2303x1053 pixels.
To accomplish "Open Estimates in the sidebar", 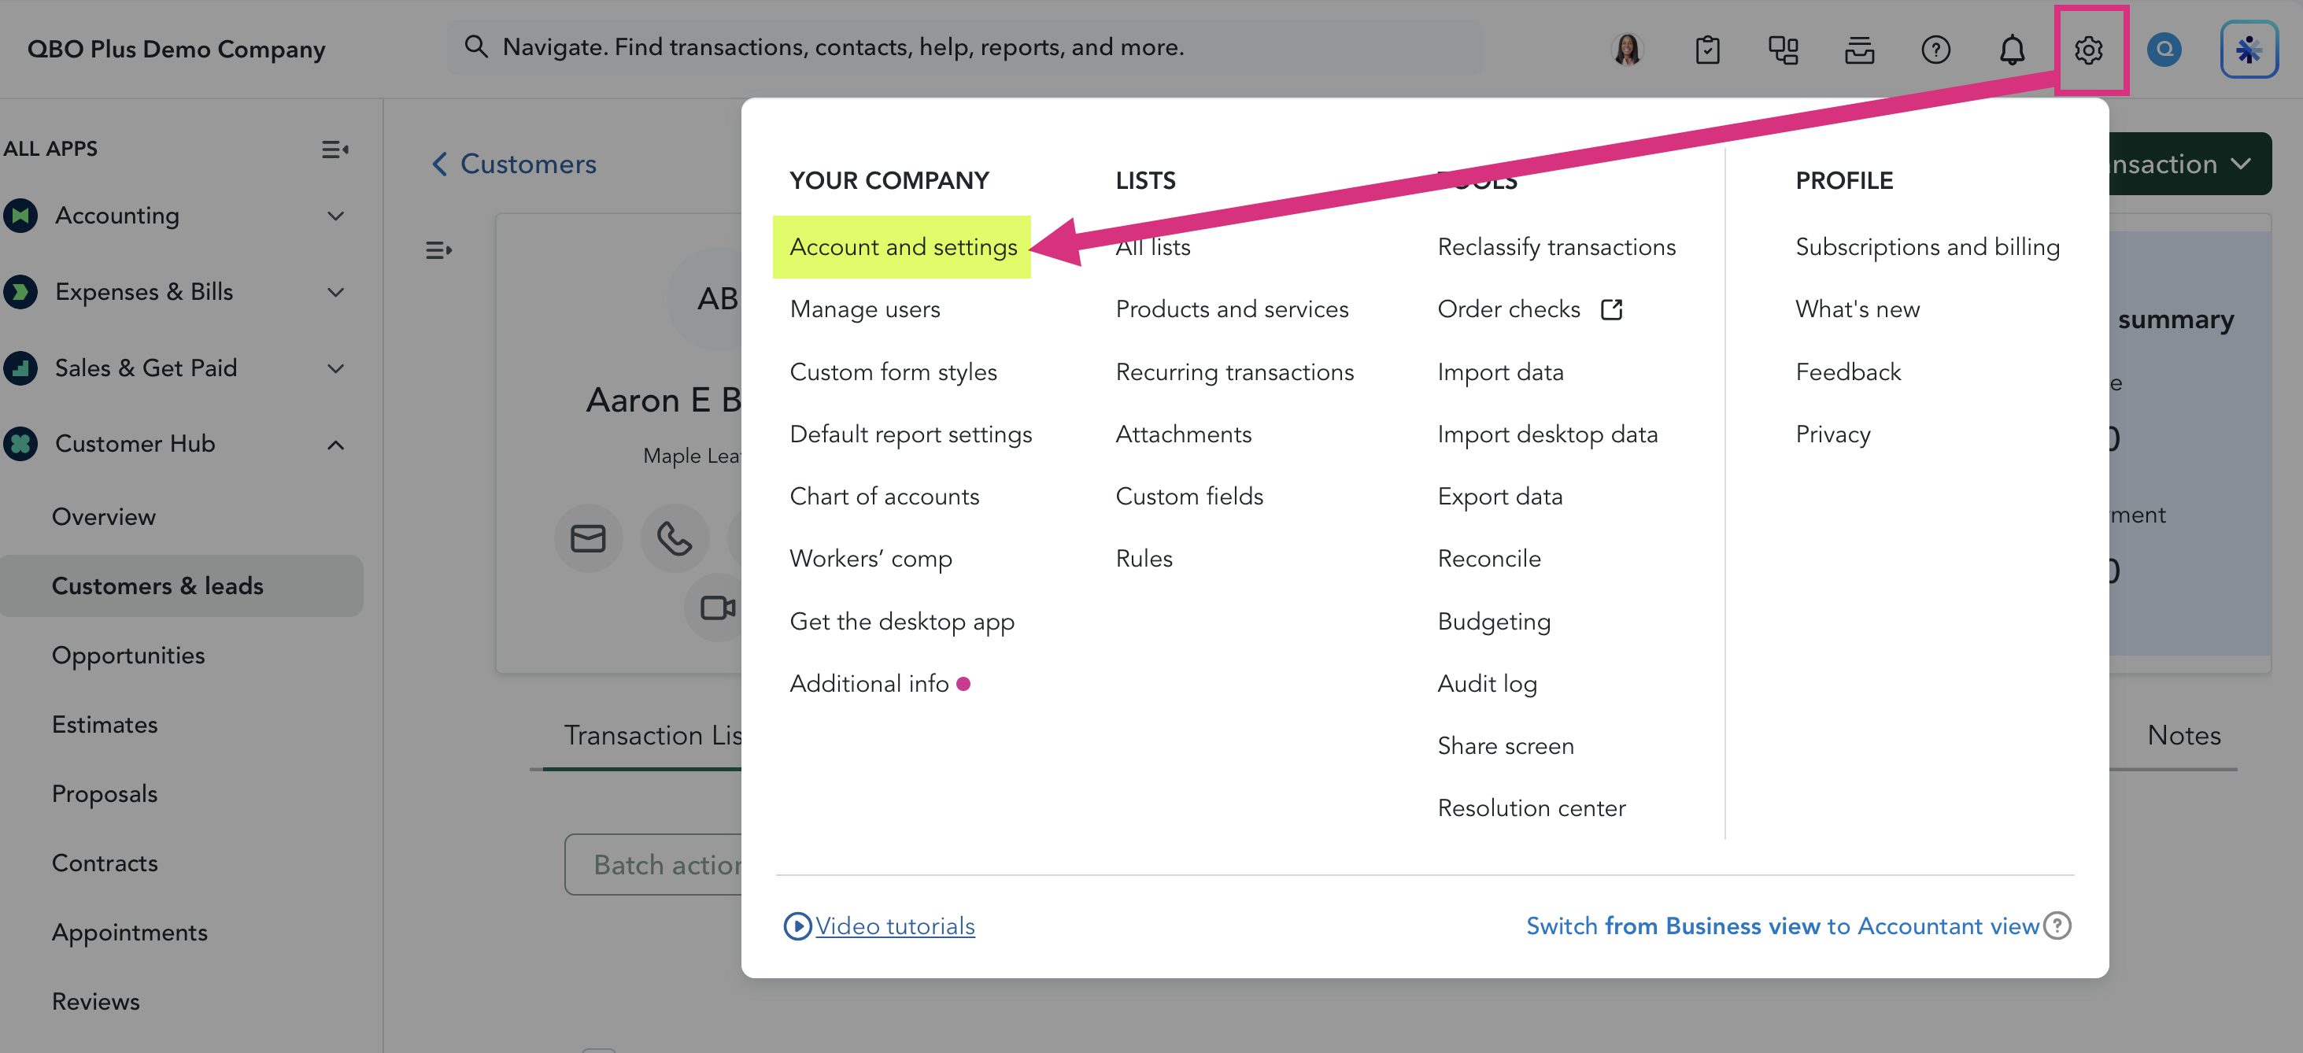I will pyautogui.click(x=105, y=725).
